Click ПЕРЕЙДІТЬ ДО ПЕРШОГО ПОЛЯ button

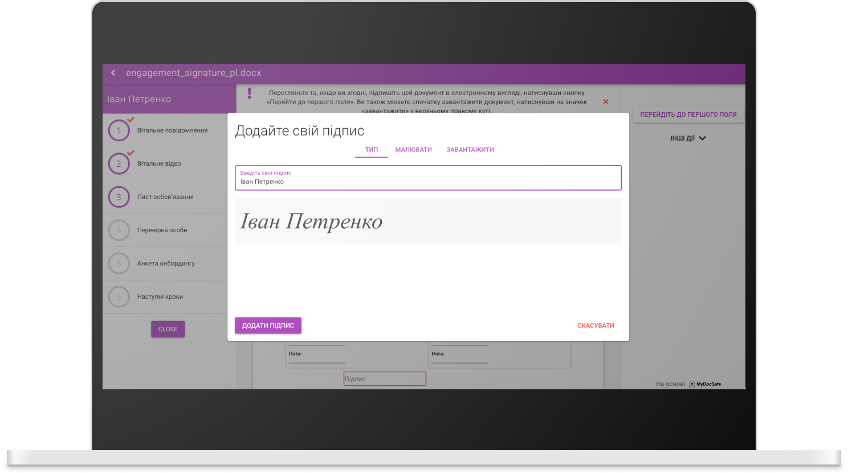[x=688, y=114]
